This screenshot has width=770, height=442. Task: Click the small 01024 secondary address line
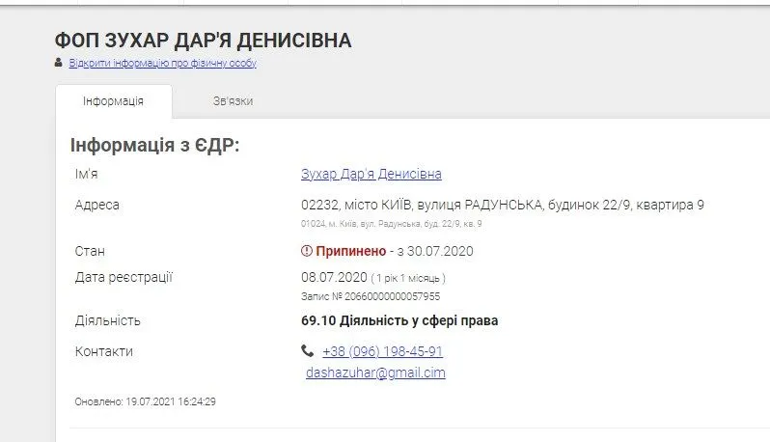(x=391, y=224)
